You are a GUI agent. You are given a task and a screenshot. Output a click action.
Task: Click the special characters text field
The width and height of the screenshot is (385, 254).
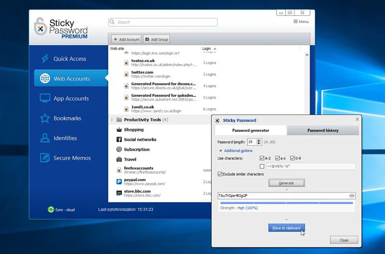point(310,166)
